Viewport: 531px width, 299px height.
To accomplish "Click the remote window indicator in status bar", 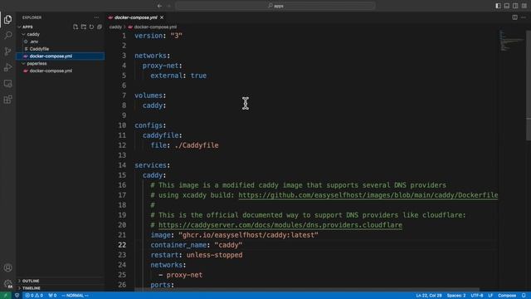I will [x=6, y=296].
